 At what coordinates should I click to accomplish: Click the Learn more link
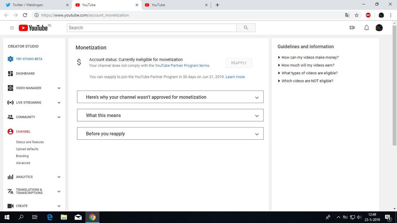click(235, 77)
